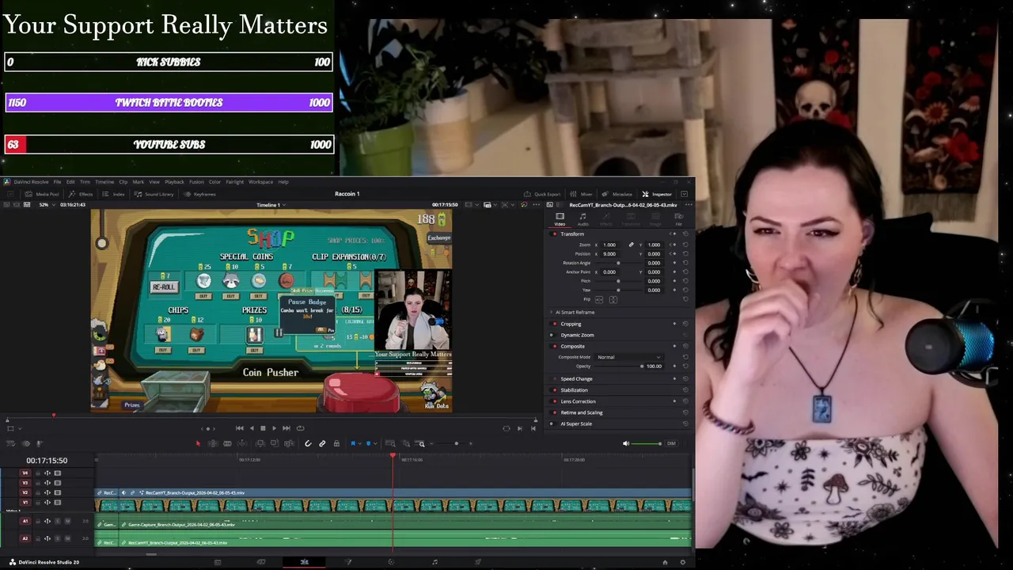This screenshot has height=570, width=1013.
Task: Toggle Loop playback button
Action: point(300,428)
